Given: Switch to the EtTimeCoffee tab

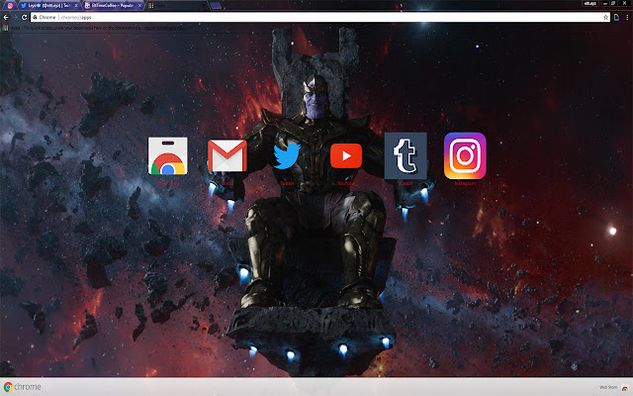Looking at the screenshot, I should tap(112, 6).
